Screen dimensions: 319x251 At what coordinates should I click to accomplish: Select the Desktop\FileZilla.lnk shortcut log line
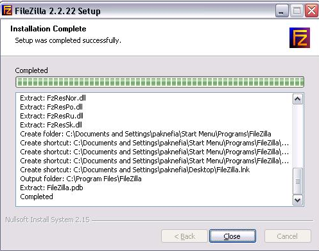coord(135,170)
